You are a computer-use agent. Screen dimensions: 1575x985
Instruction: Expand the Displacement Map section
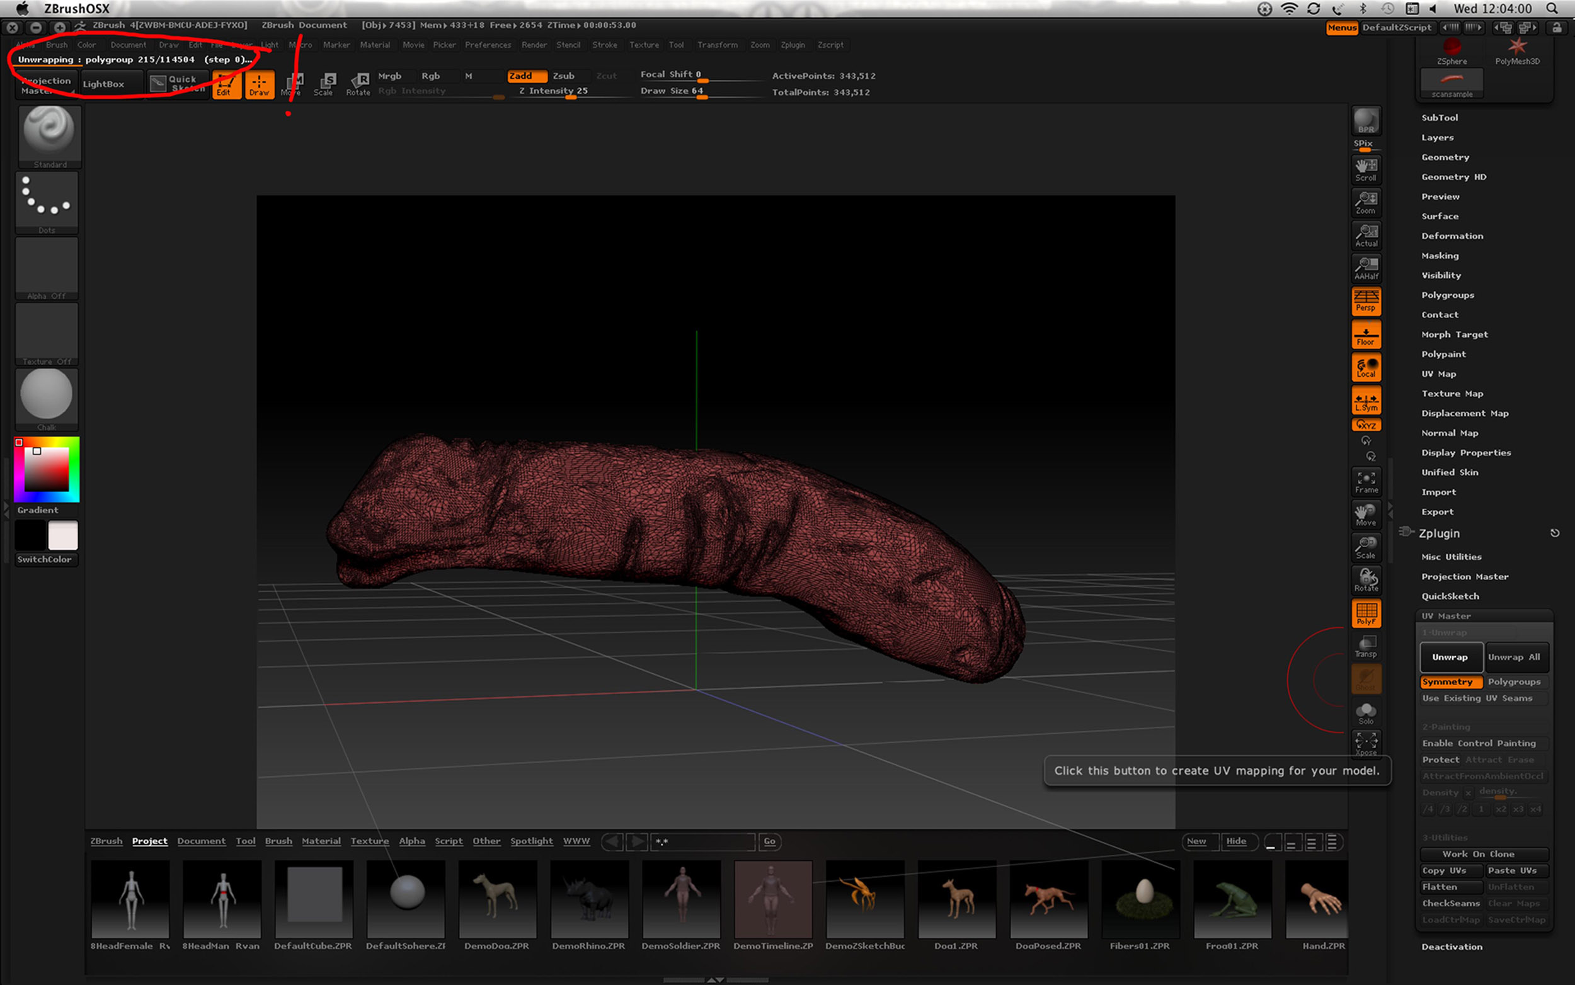1464,413
